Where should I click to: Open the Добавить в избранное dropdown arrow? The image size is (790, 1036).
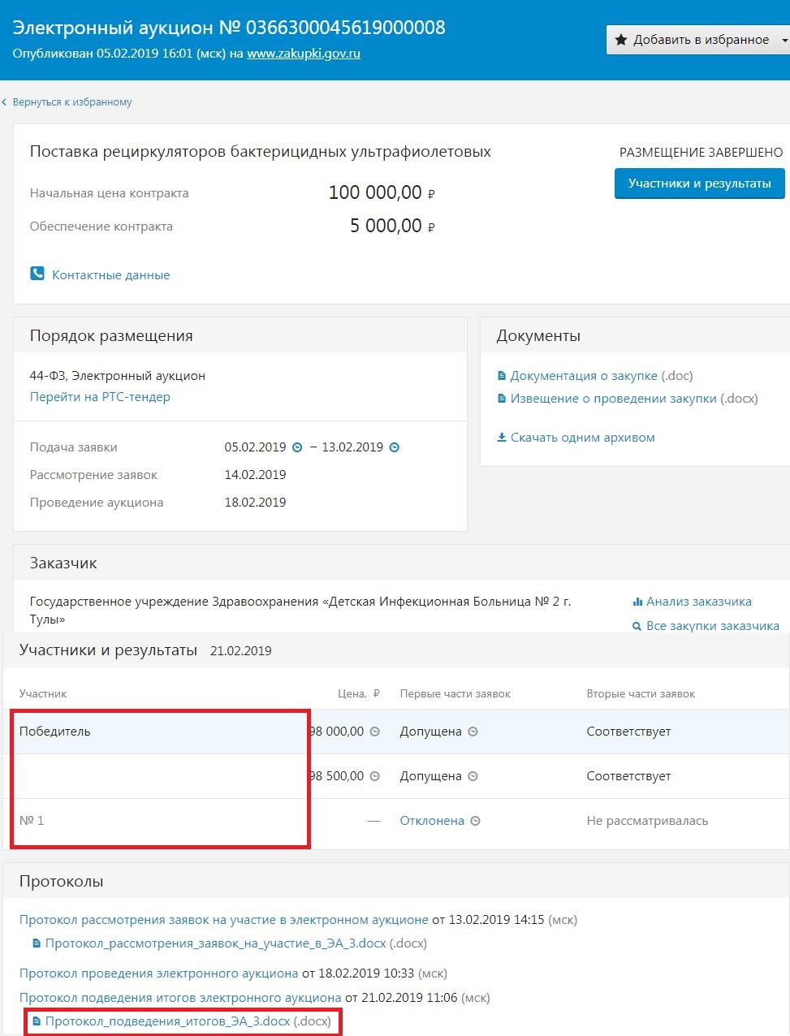784,40
